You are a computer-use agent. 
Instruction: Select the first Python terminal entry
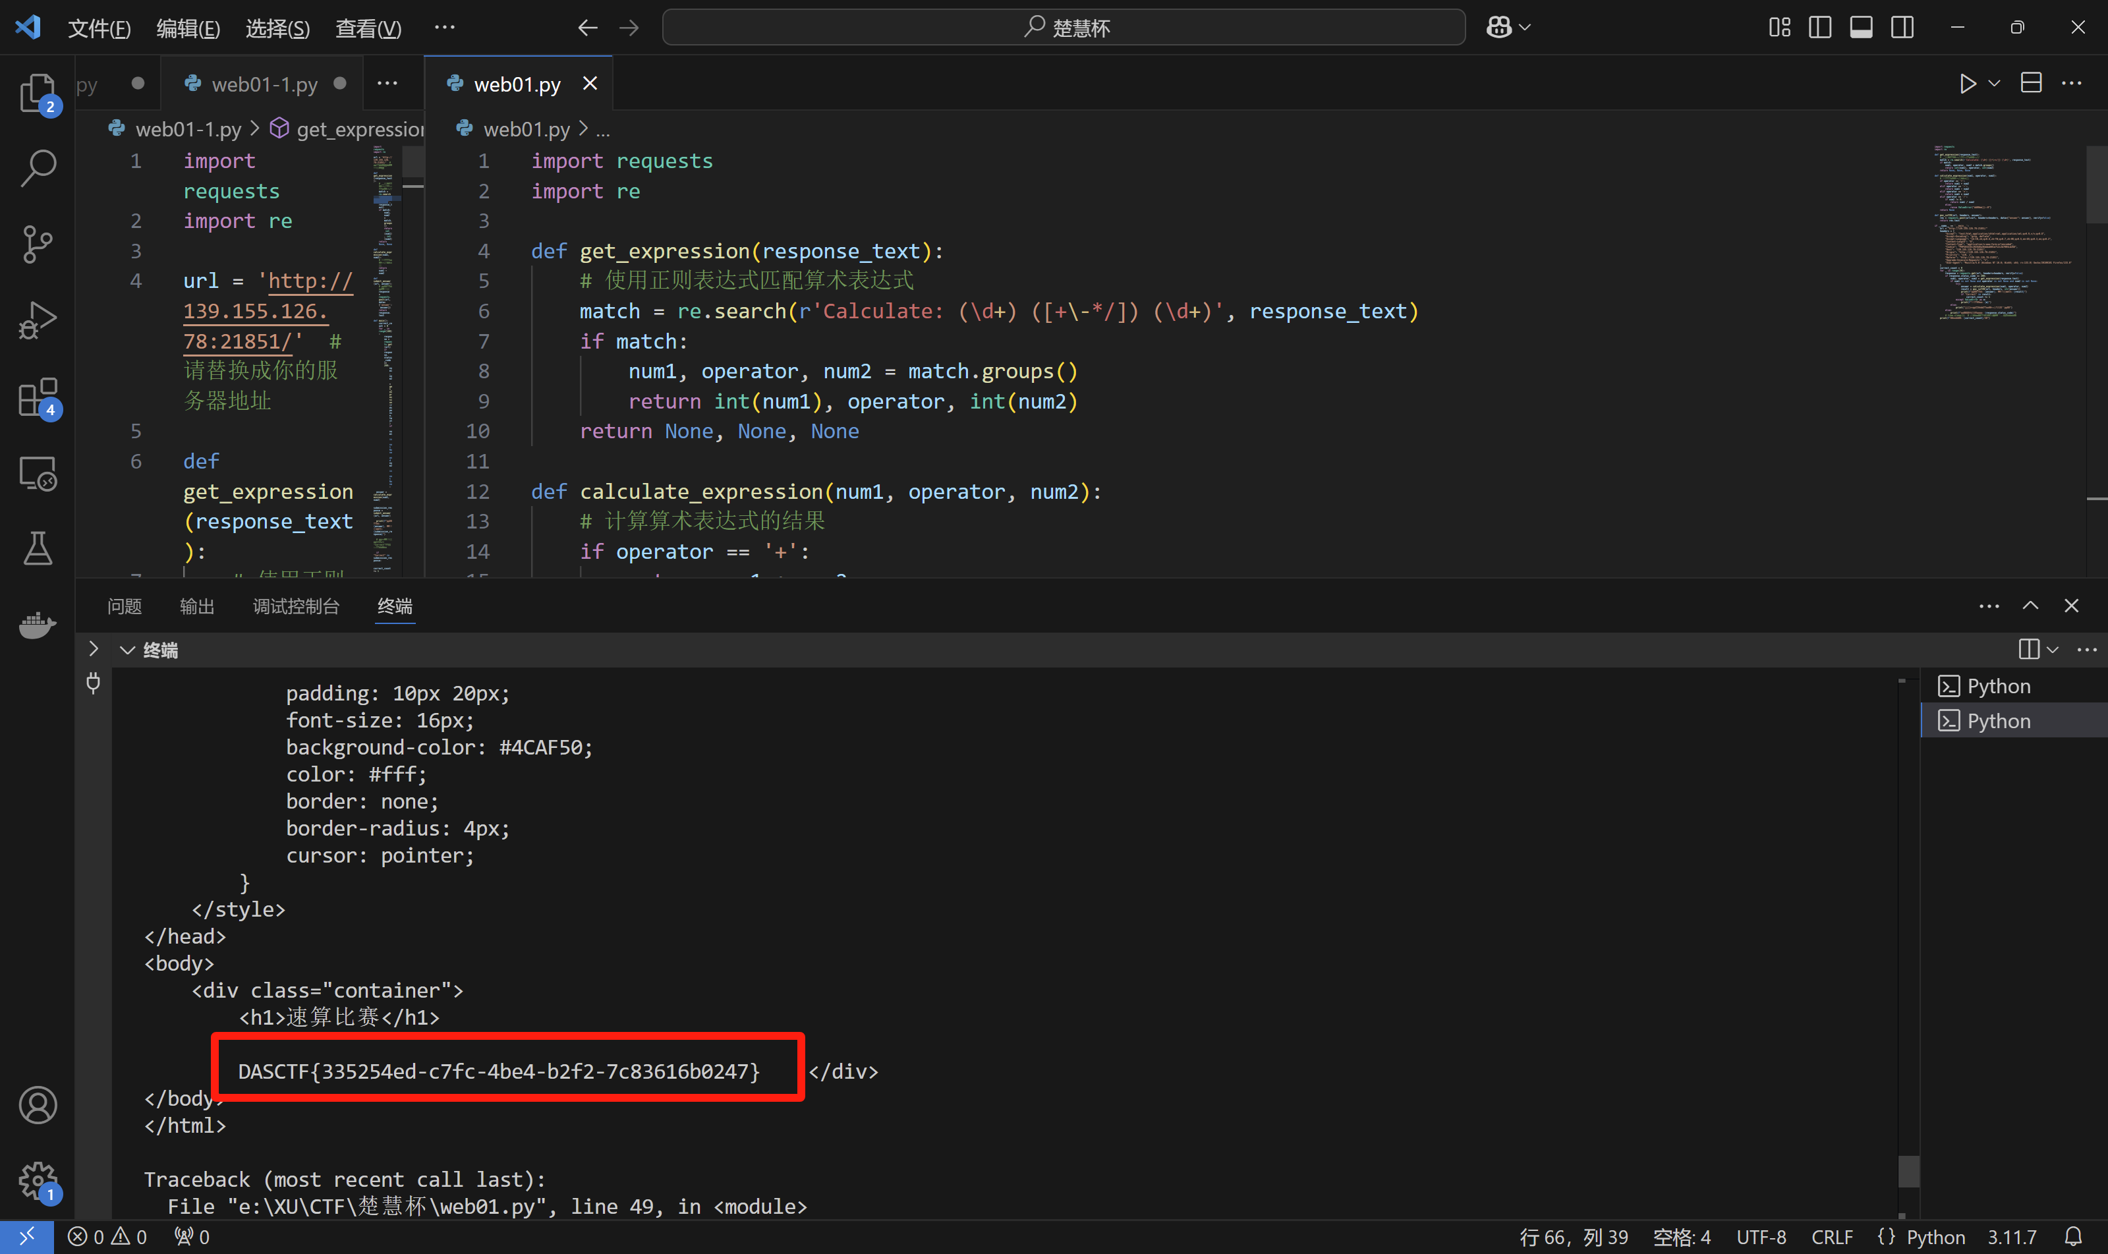pos(2014,685)
